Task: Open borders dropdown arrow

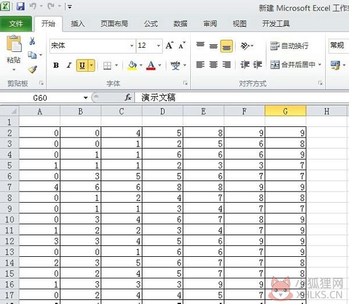Action: click(x=116, y=65)
